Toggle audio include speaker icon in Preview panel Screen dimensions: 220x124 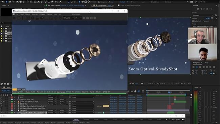208,18
